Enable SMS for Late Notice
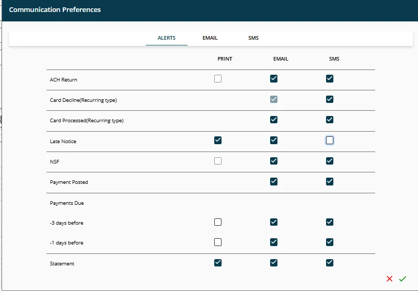Image resolution: width=418 pixels, height=291 pixels. [x=330, y=140]
